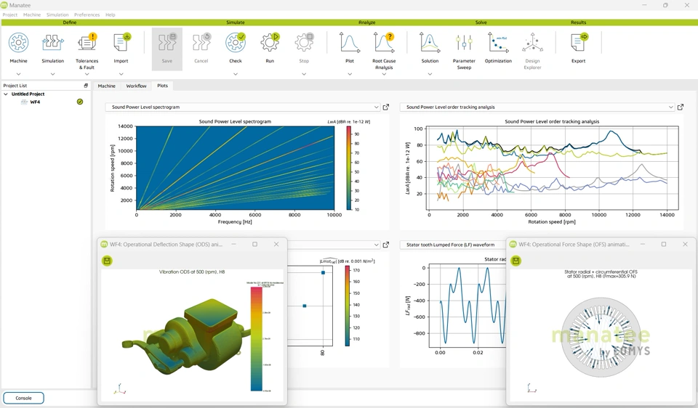Click the Lmst color bar in lower plot

[348, 306]
